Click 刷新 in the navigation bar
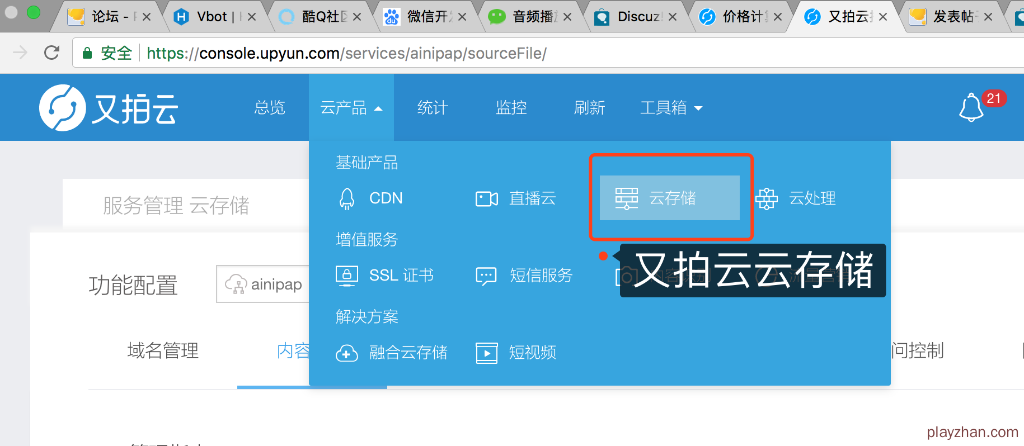This screenshot has width=1024, height=446. click(589, 108)
